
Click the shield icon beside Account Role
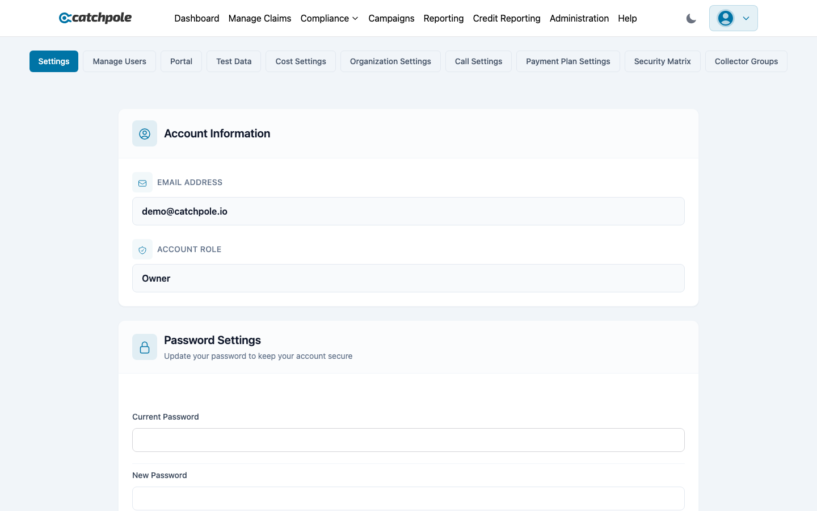[x=142, y=249]
